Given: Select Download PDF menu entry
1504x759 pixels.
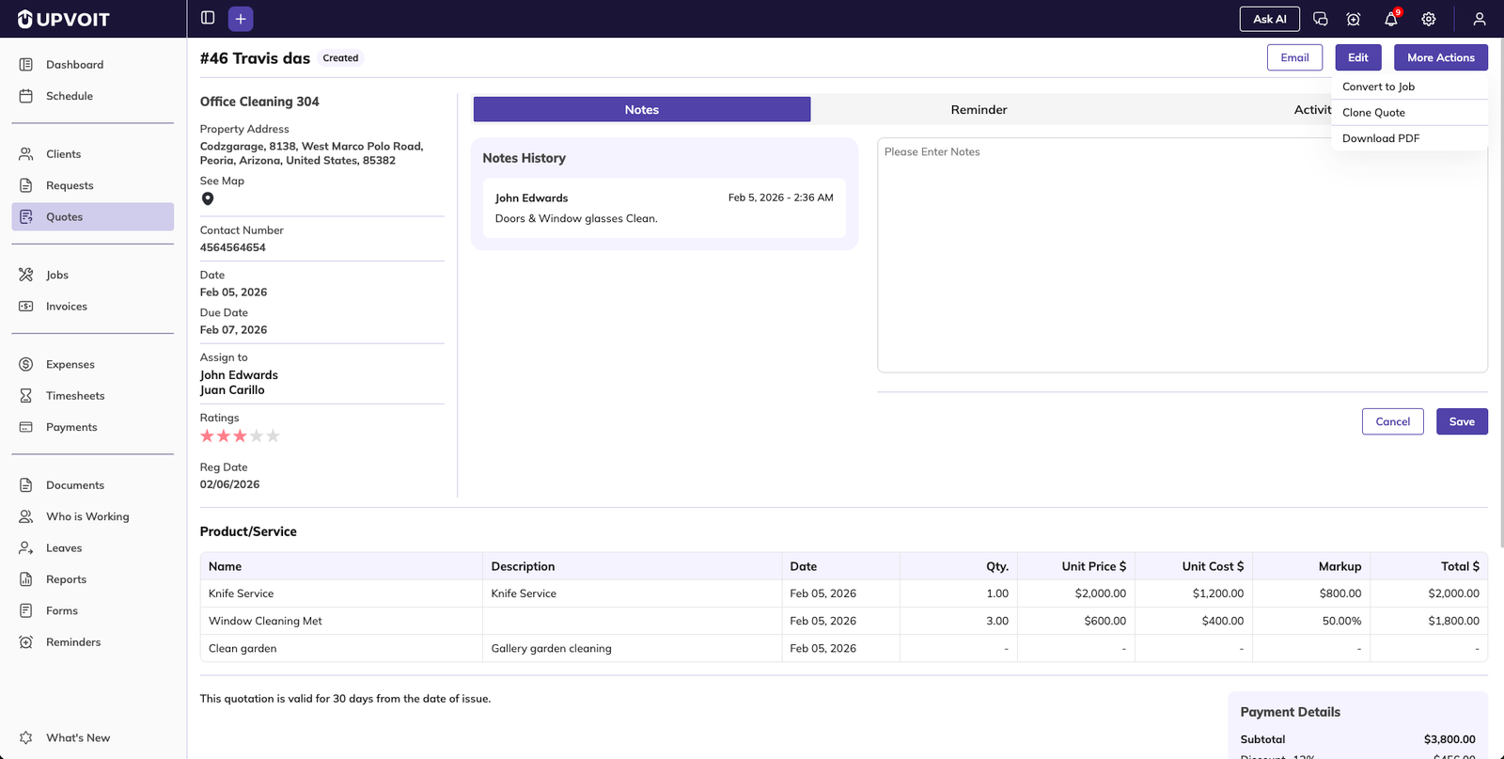Looking at the screenshot, I should [1381, 138].
